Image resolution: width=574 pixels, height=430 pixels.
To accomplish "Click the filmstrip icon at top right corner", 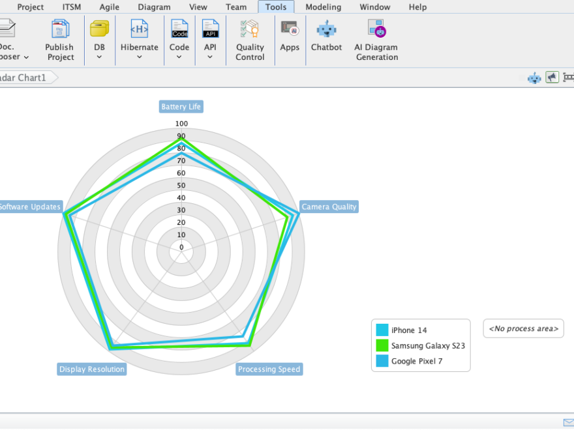I will click(x=569, y=77).
